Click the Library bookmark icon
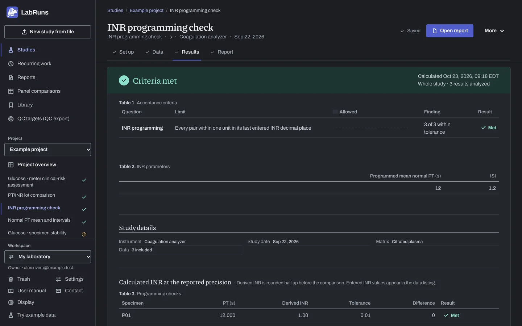Viewport: 522px width, 326px height. tap(11, 105)
